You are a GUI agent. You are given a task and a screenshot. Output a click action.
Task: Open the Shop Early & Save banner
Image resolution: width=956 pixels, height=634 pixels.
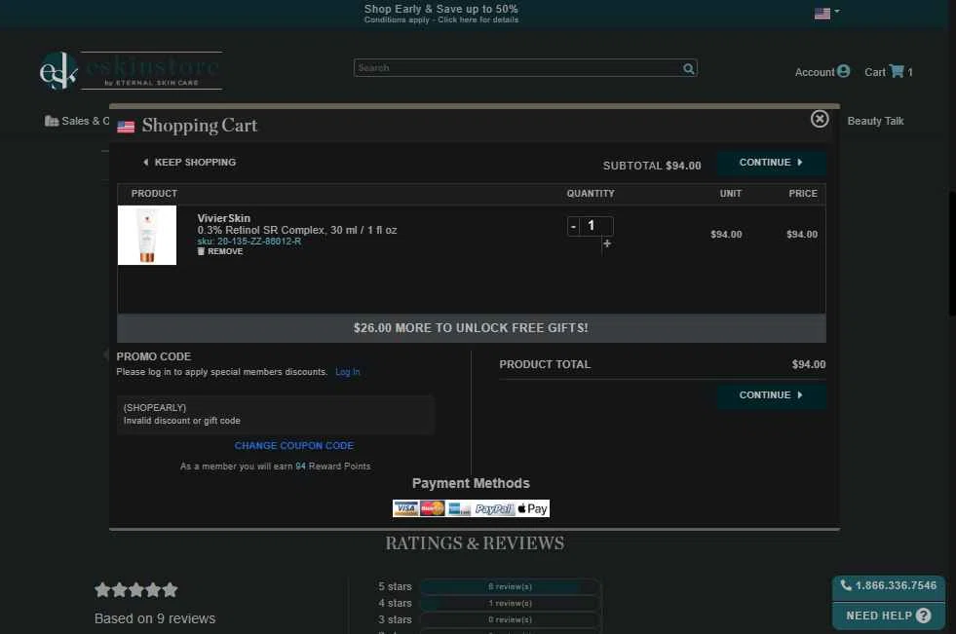(441, 14)
